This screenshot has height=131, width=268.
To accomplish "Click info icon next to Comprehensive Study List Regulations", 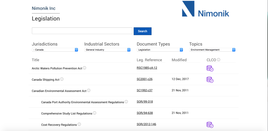I will point(95,113).
